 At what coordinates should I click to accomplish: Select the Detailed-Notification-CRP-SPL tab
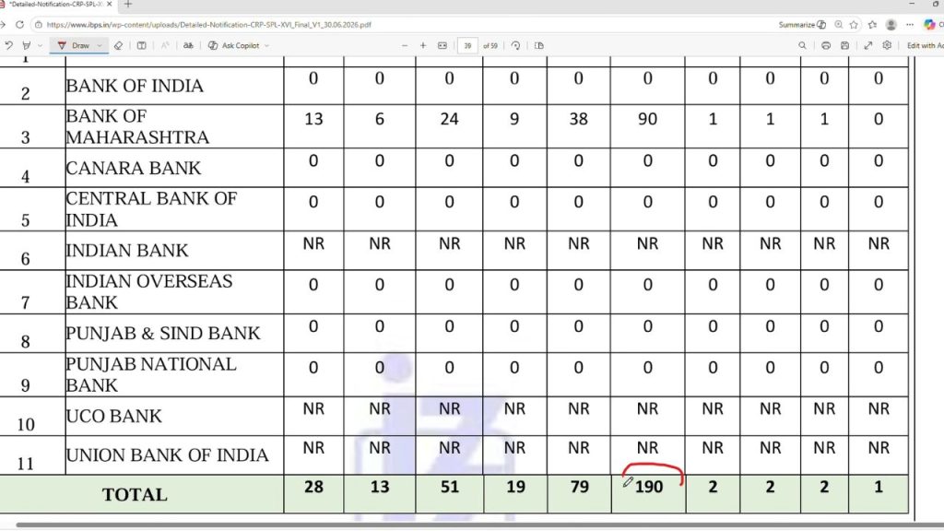[55, 5]
